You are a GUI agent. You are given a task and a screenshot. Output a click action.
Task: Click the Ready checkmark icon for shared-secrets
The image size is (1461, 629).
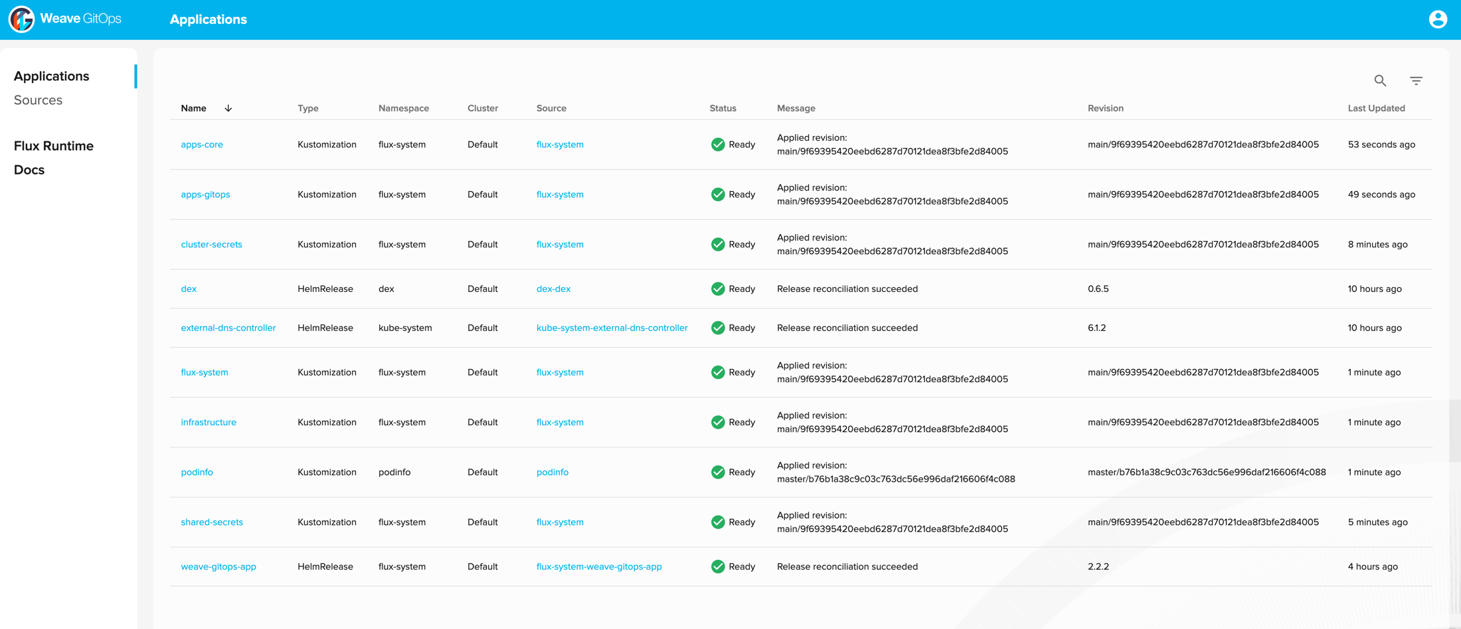click(718, 522)
